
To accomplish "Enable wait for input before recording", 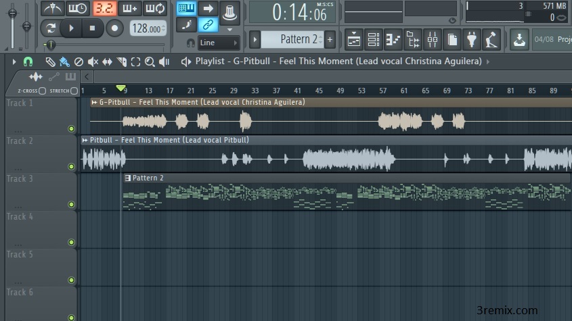I will pos(78,8).
